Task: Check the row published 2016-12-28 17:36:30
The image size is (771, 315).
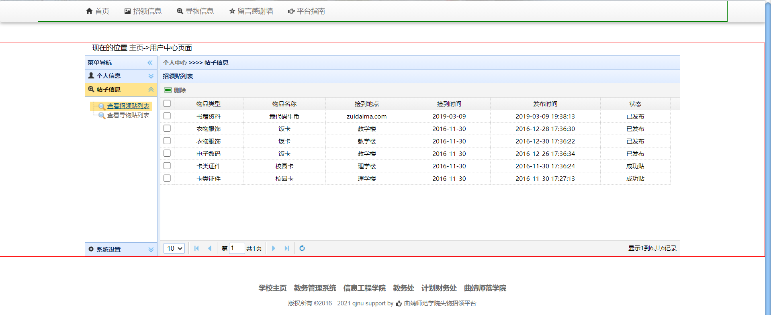Action: click(167, 129)
